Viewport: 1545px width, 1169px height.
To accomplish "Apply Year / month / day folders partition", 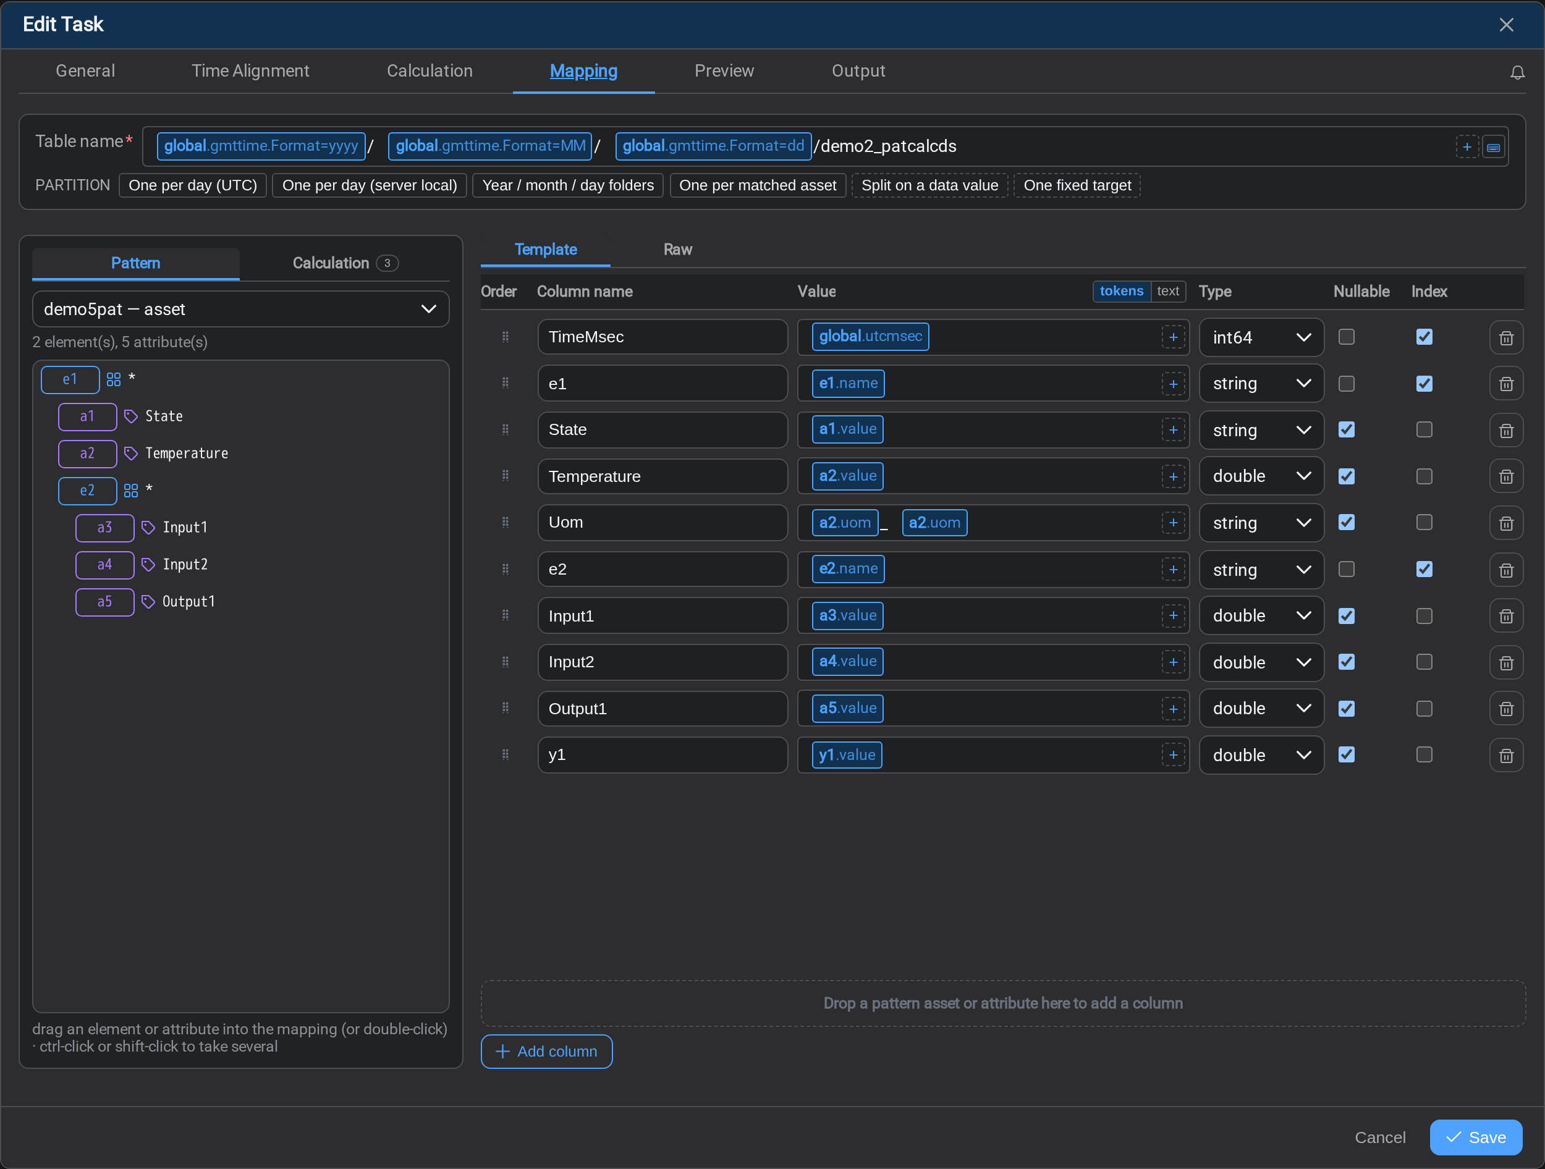I will [568, 186].
